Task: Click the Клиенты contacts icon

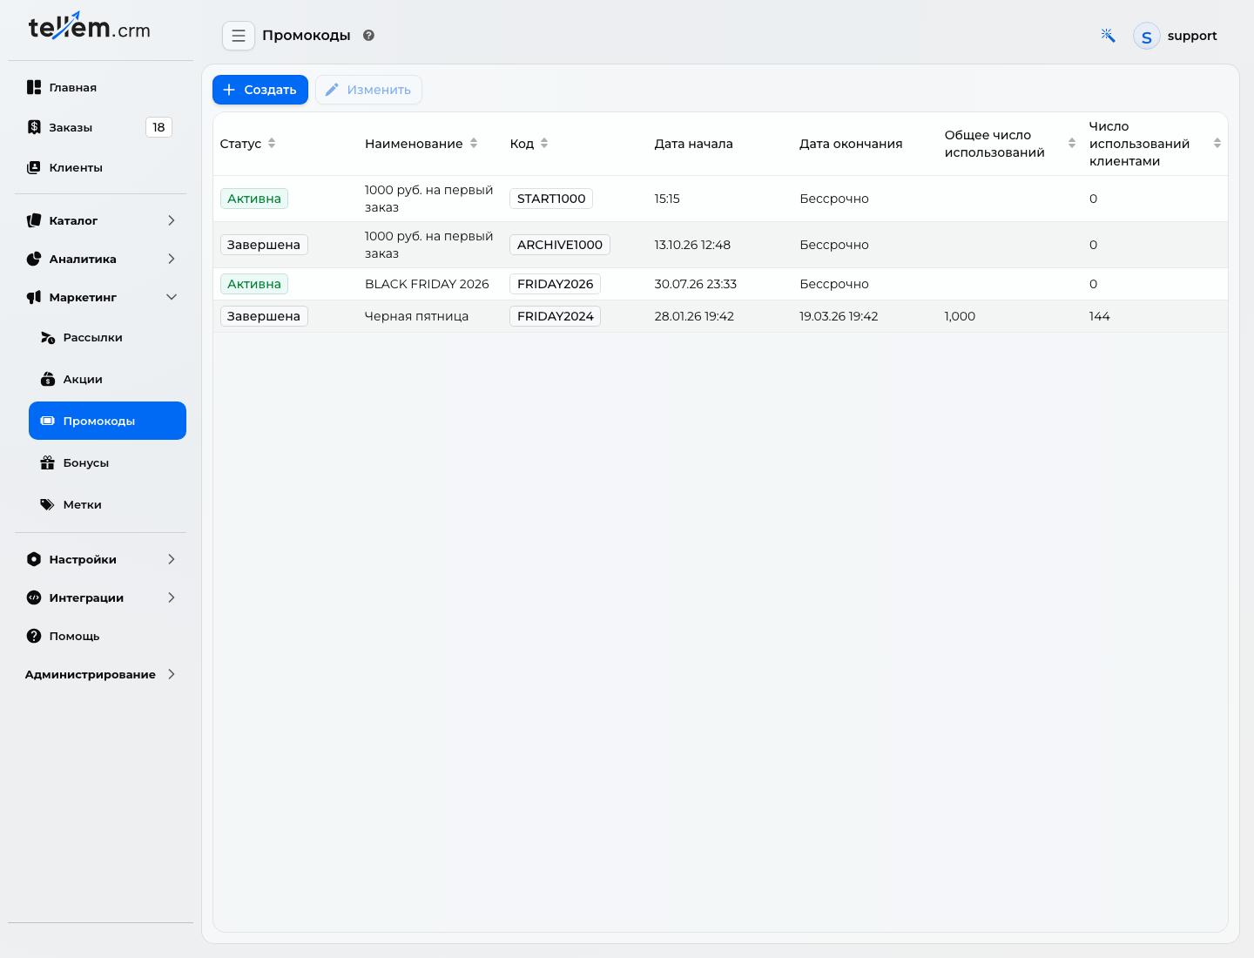Action: pos(34,167)
